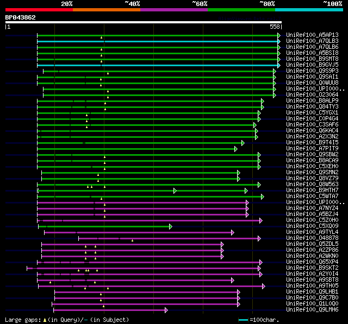The width and height of the screenshot is (348, 324).
Task: Click the UniRef100_Q9SAI1 label
Action: 312,77
